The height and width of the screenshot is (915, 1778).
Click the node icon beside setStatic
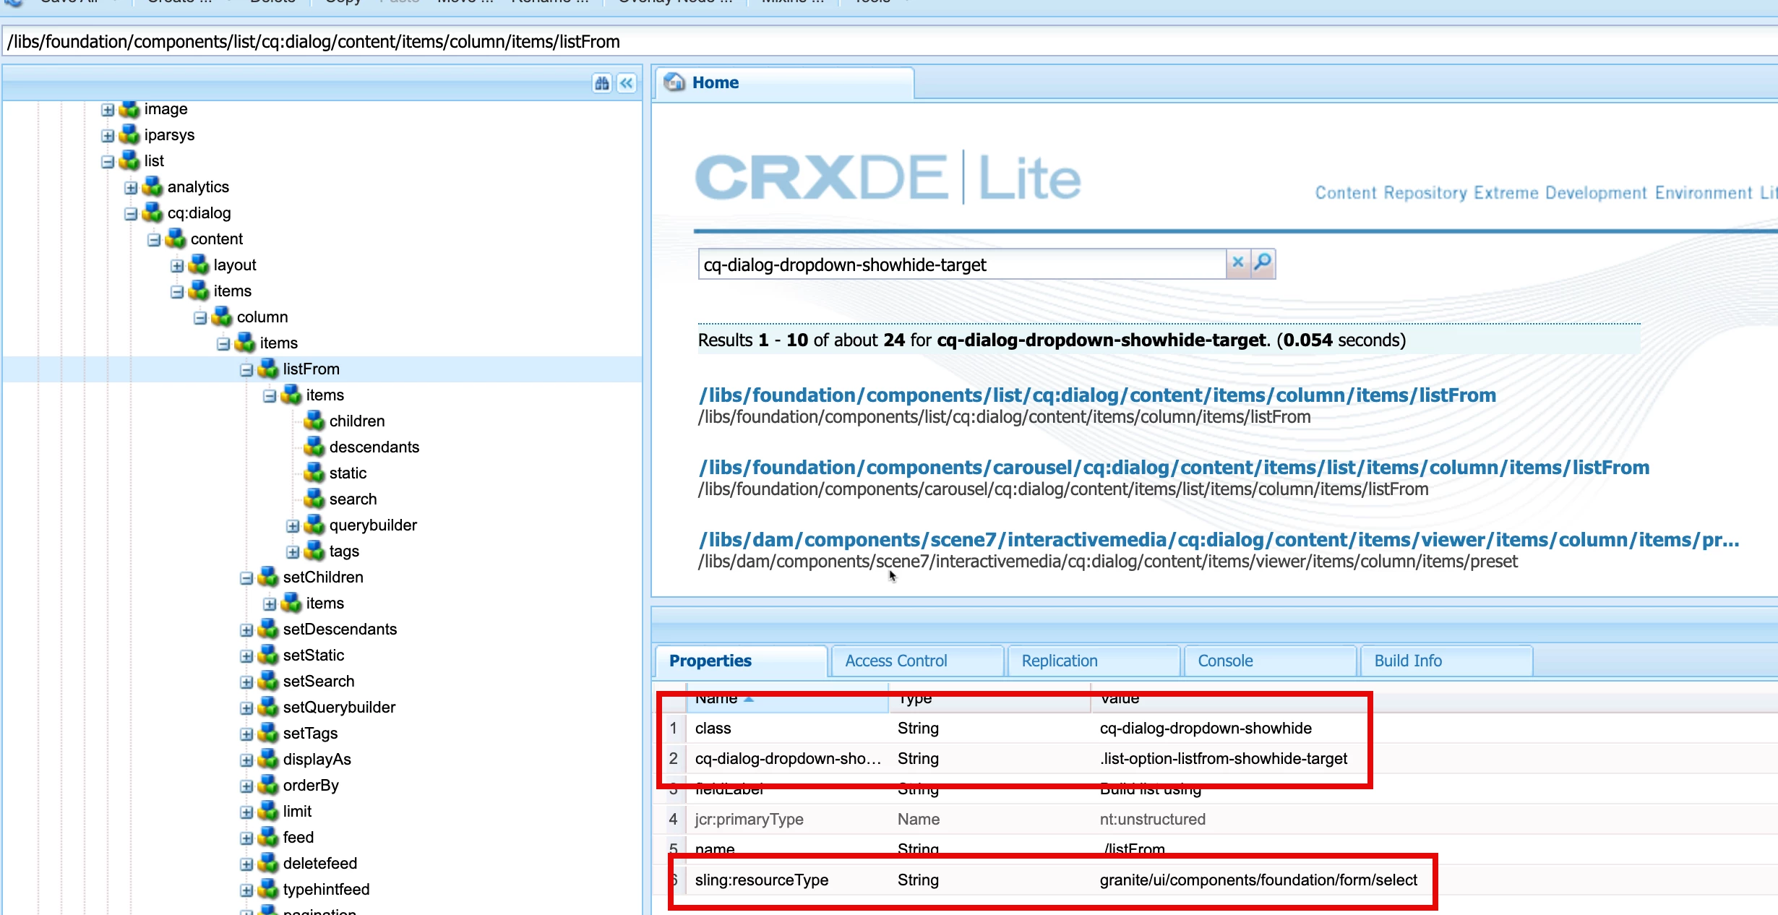click(268, 655)
